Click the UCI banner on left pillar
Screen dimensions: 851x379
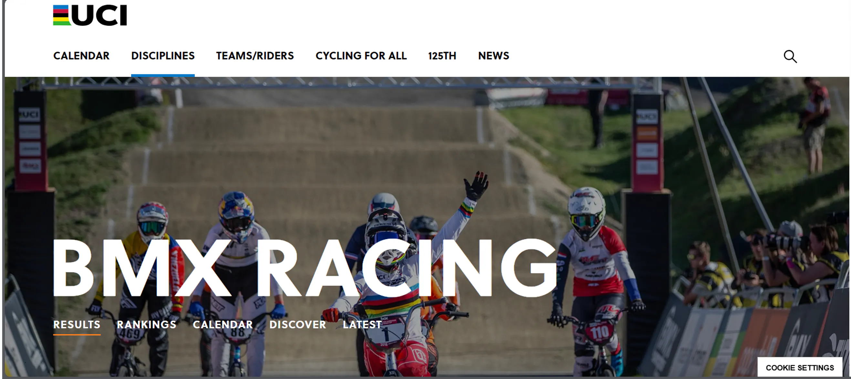30,115
